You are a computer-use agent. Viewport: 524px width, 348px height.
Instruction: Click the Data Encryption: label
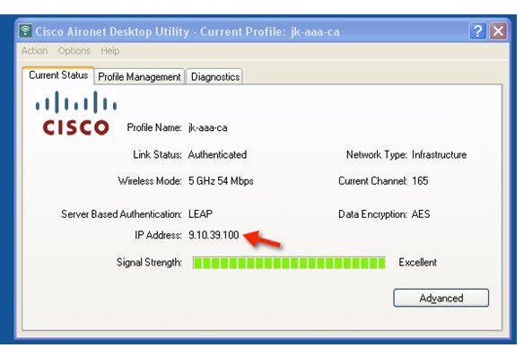(x=372, y=214)
